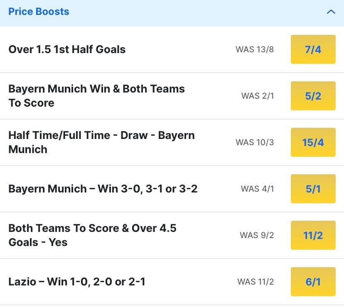The height and width of the screenshot is (307, 344).
Task: Add the 5/2 boosted price to betslip
Action: [313, 96]
